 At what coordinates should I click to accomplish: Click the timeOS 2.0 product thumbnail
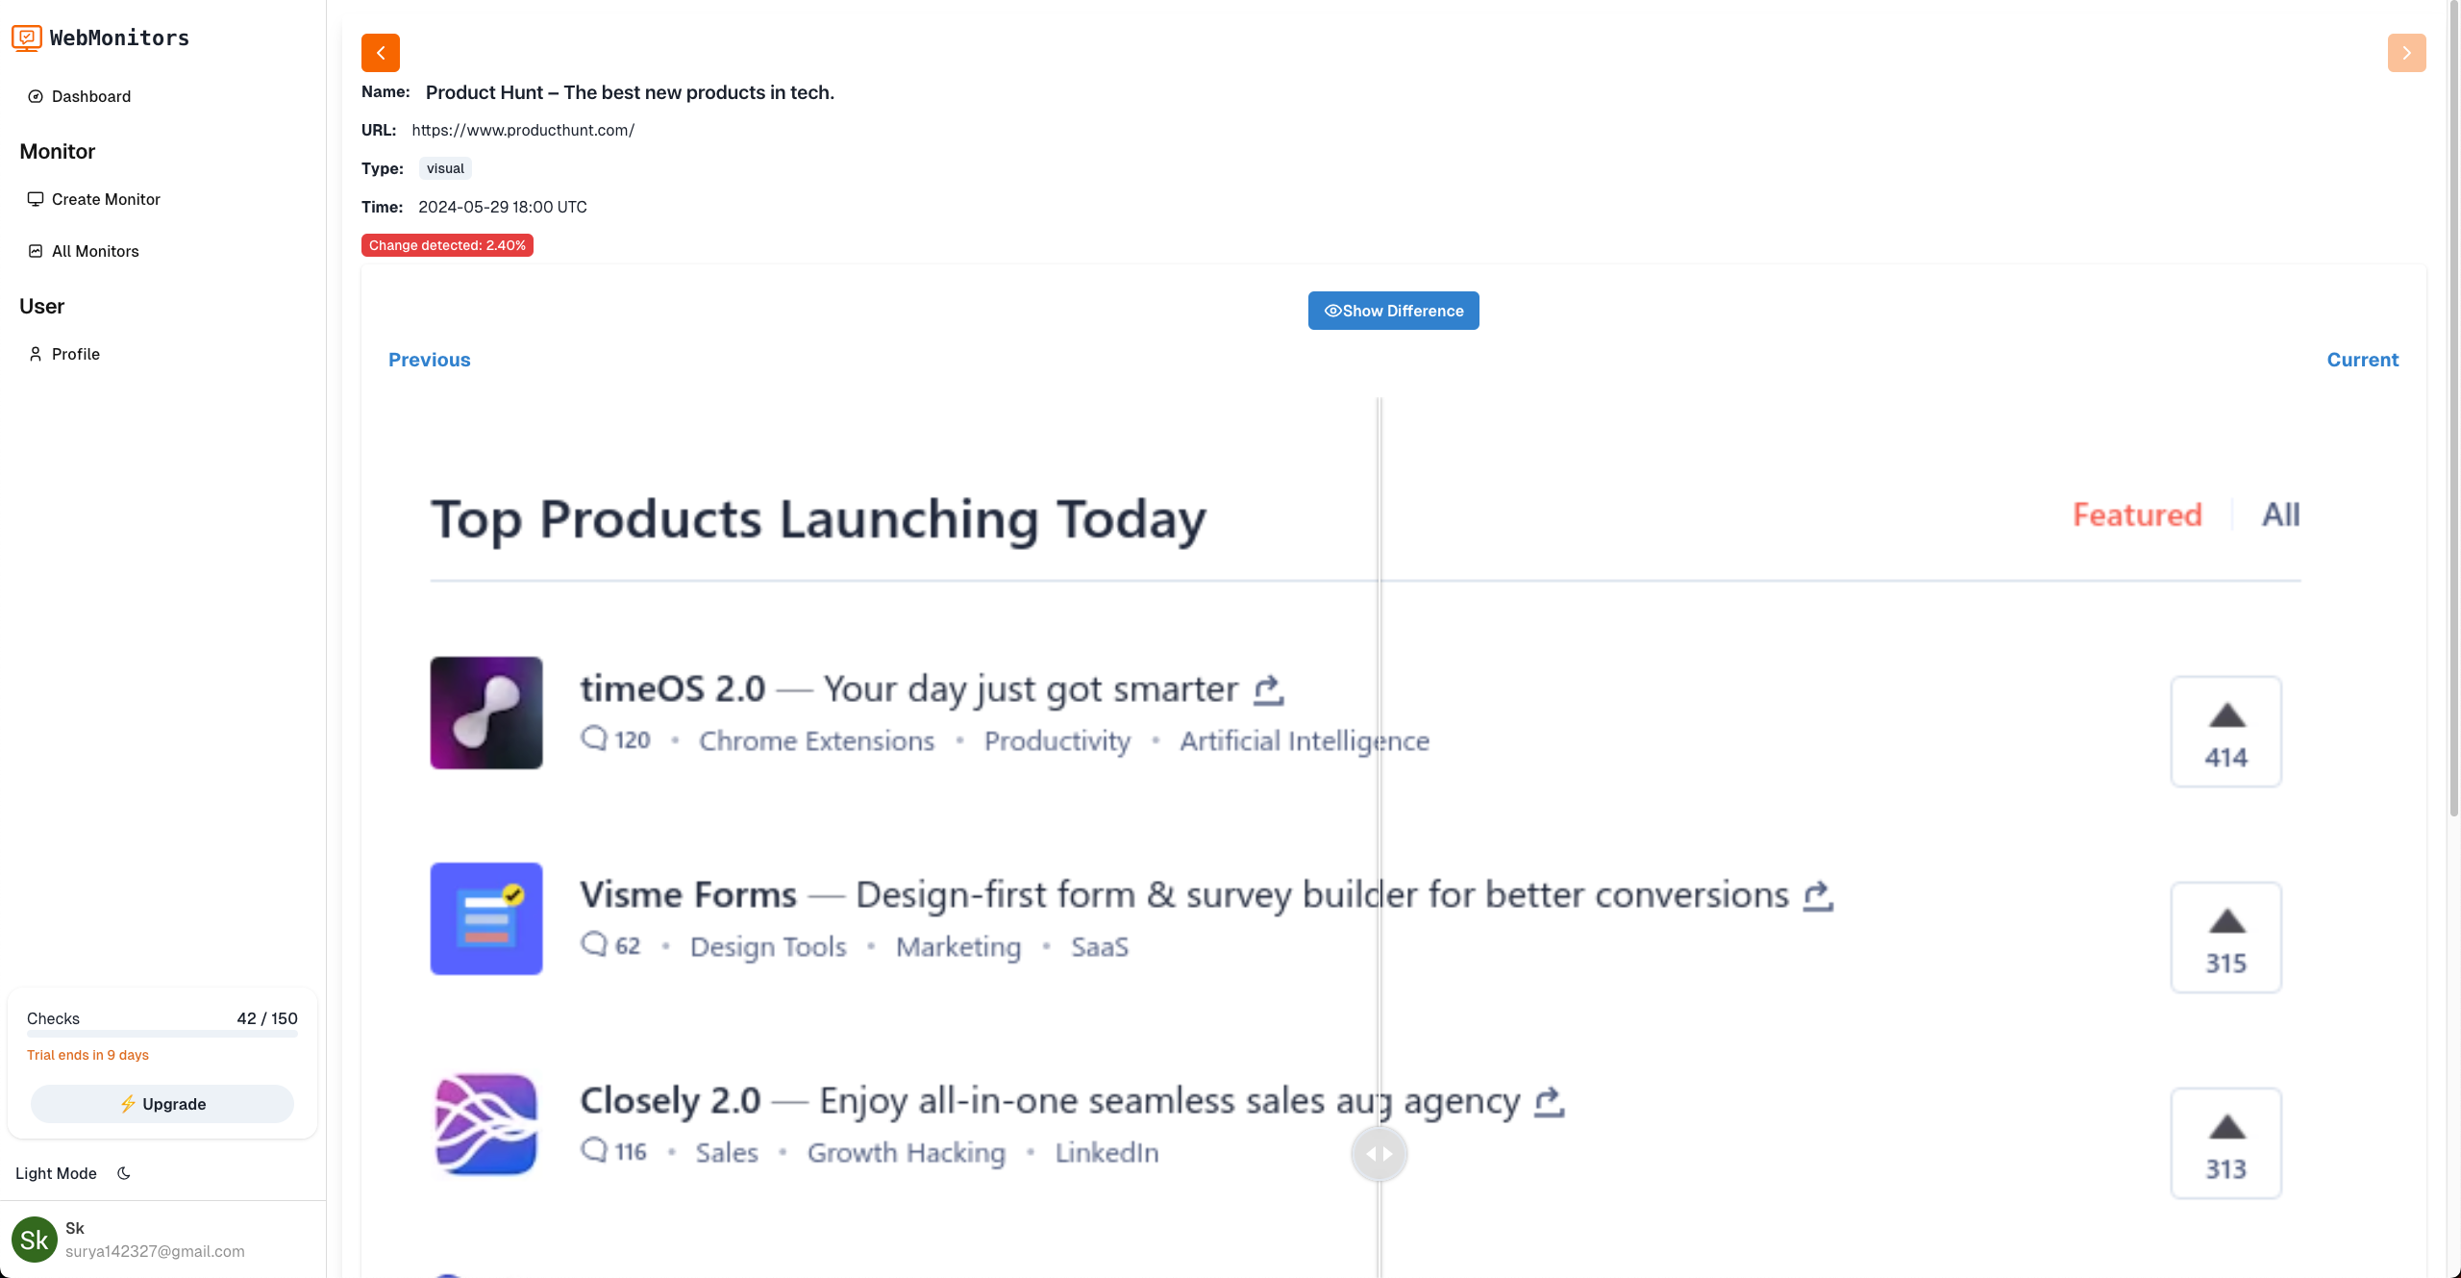click(486, 713)
